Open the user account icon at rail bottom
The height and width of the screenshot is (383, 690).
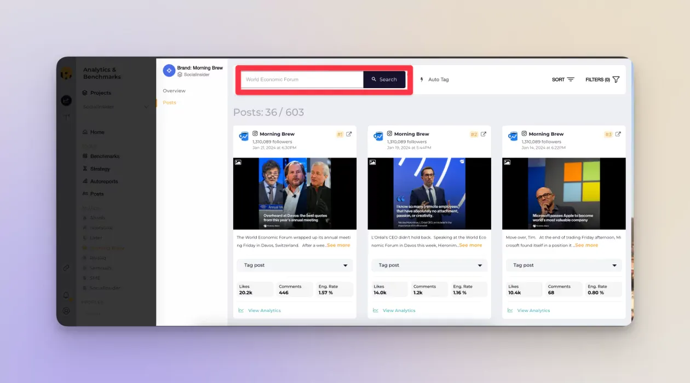click(66, 311)
